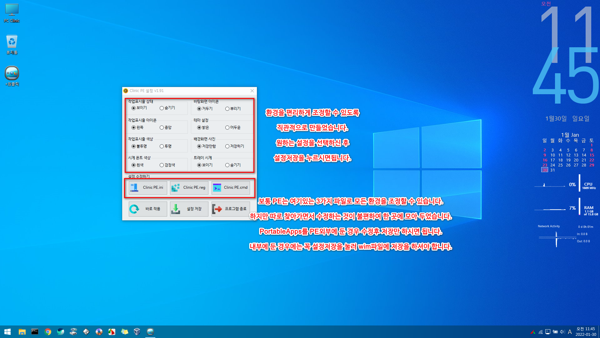Viewport: 600px width, 338px height.
Task: Open the red-green sail taskbar app icon
Action: click(x=112, y=332)
